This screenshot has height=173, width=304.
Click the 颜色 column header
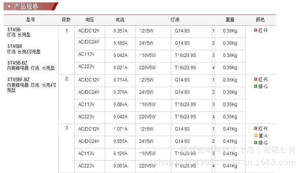pos(260,20)
